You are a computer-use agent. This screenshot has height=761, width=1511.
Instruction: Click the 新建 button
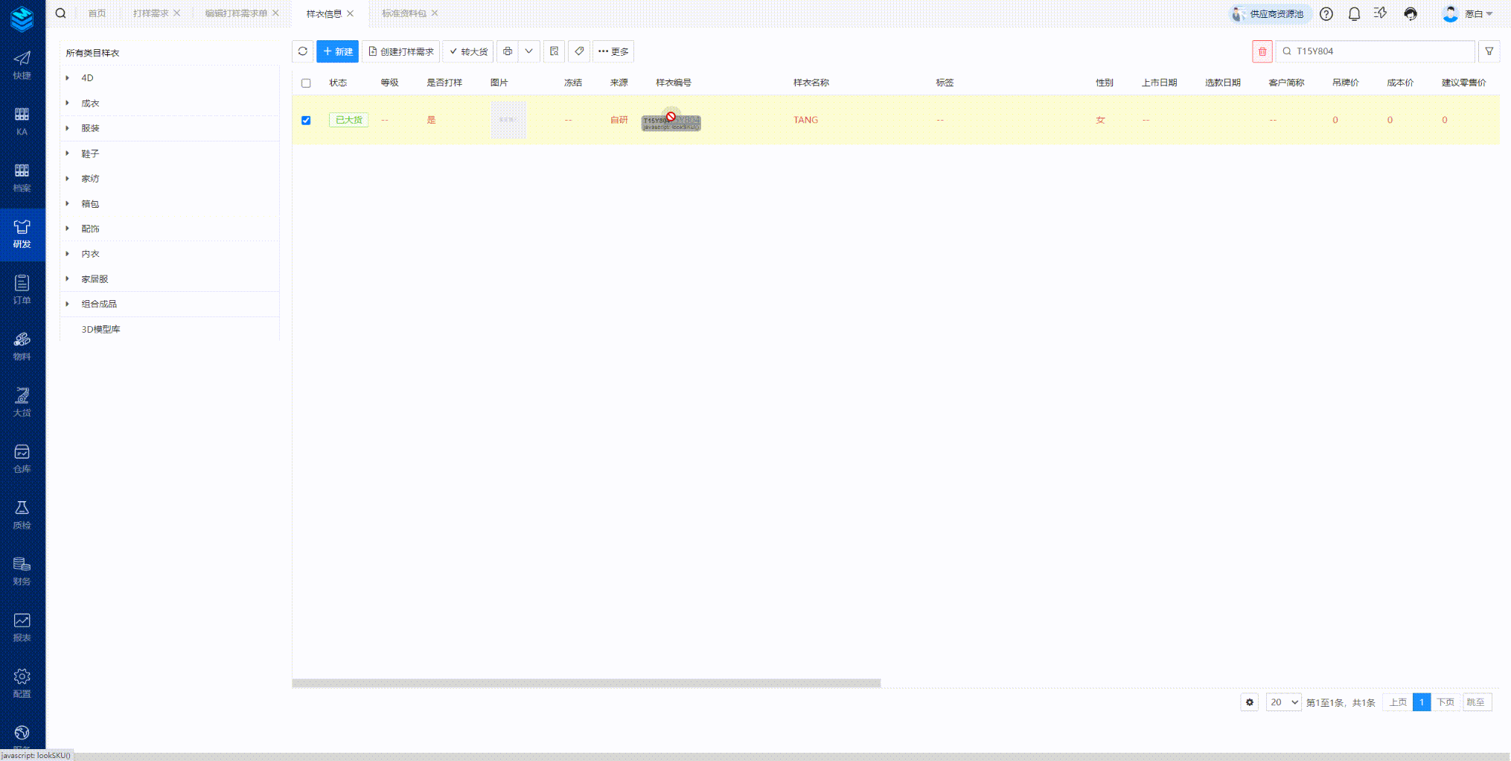click(337, 51)
